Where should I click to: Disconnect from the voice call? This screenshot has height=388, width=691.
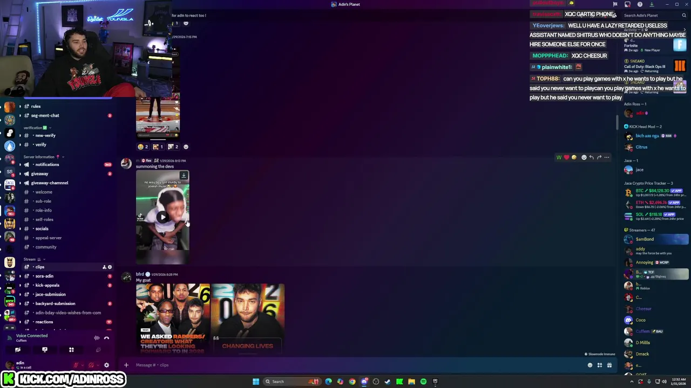click(x=106, y=338)
